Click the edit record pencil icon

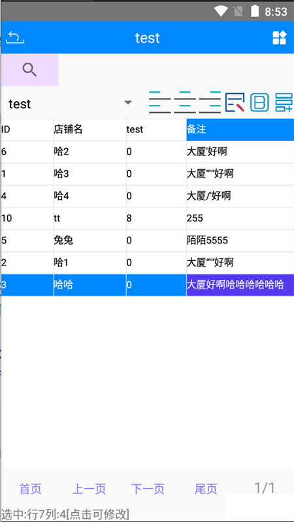tap(235, 102)
